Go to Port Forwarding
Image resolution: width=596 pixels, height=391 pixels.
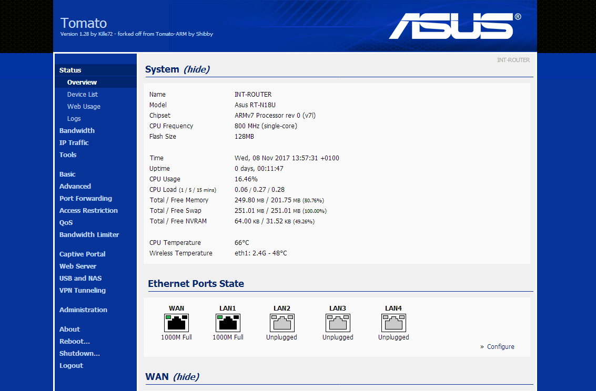tap(86, 199)
